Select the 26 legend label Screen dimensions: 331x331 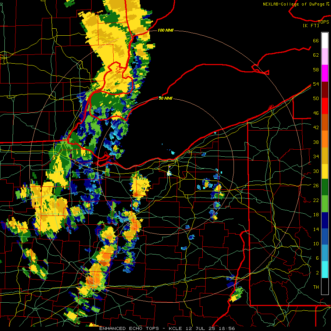316,186
